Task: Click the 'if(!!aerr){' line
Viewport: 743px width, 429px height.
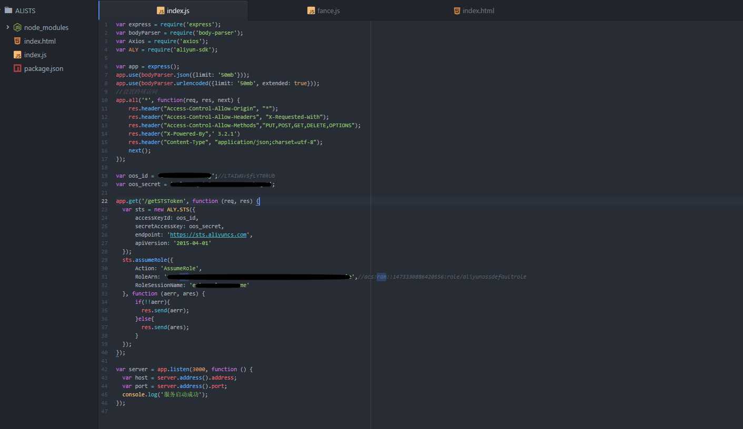Action: 152,302
